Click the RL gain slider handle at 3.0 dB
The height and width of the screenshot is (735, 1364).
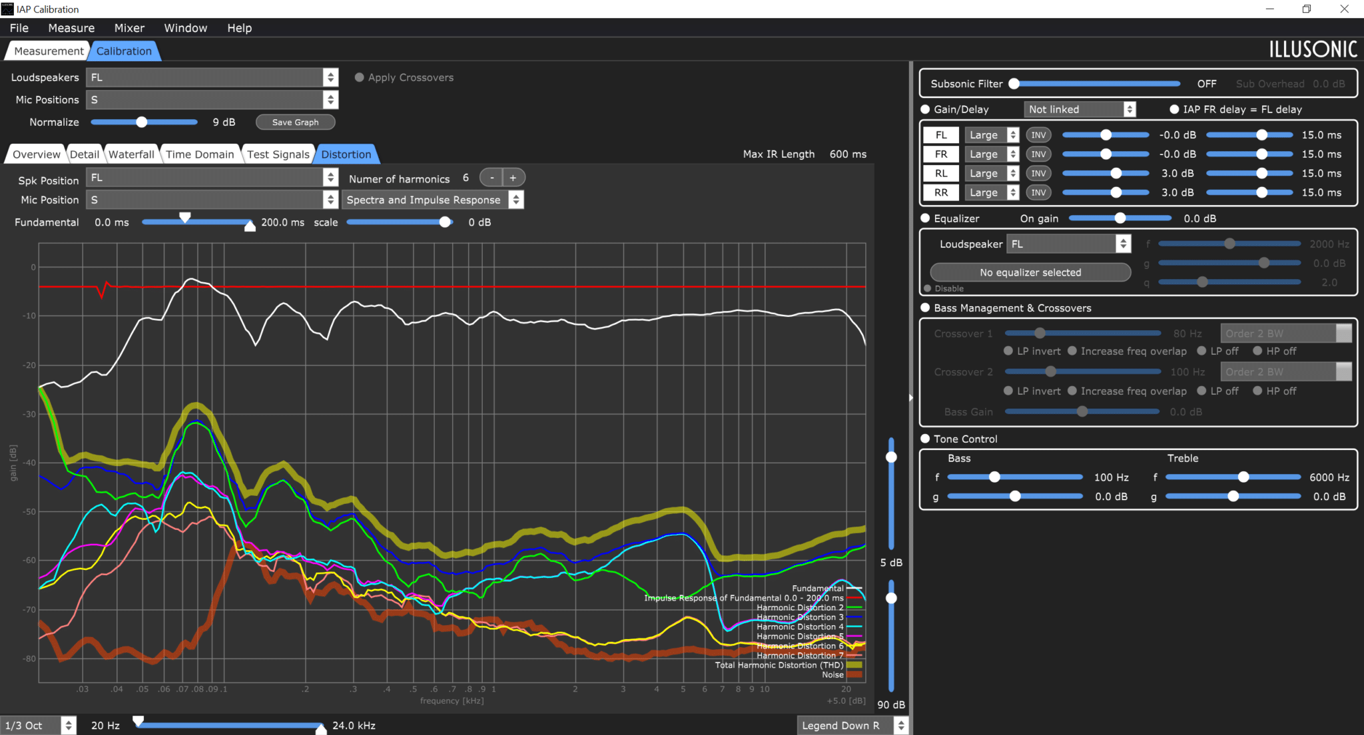(1116, 174)
